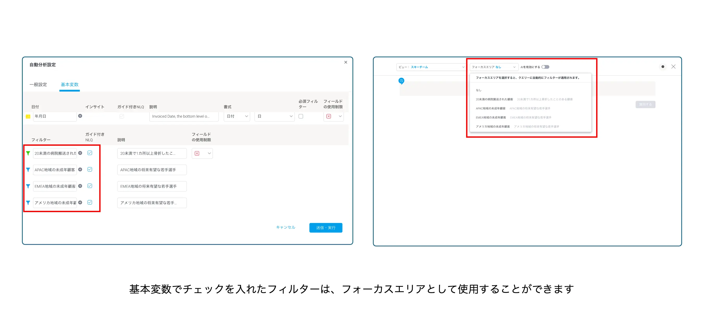Click the キャンセル link
This screenshot has height=317, width=704.
point(285,227)
